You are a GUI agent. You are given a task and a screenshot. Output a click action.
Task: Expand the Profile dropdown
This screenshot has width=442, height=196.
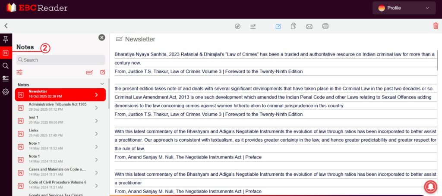point(404,8)
